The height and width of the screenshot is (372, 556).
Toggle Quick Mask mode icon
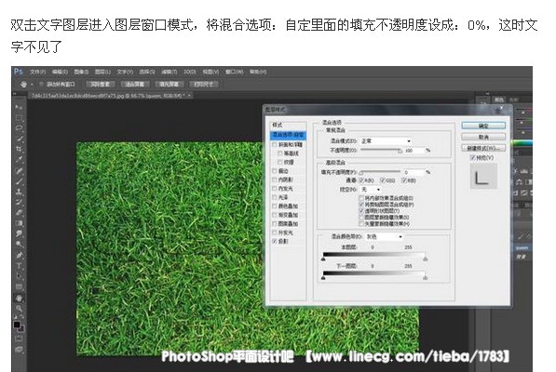click(19, 339)
